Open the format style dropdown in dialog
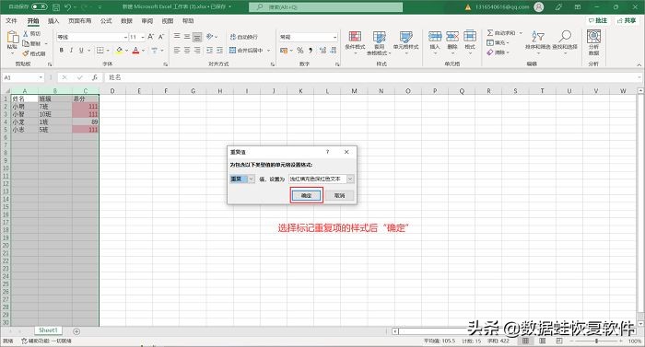Viewport: 645px width, 347px height. tap(350, 179)
